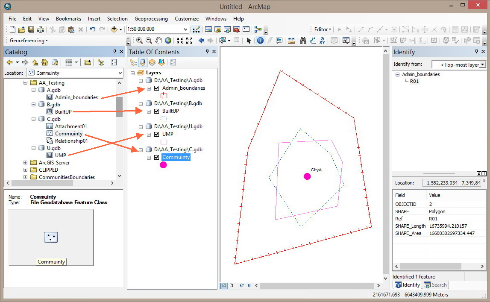The width and height of the screenshot is (490, 302).
Task: Collapse the C.gdb node in Catalog
Action: pyautogui.click(x=33, y=119)
